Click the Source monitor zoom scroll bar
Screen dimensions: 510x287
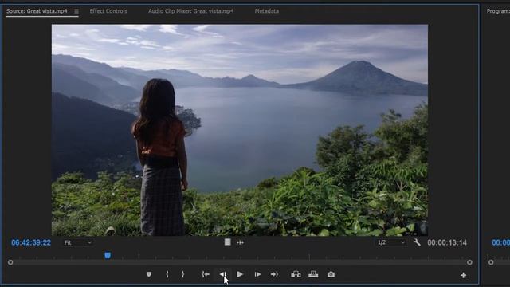pyautogui.click(x=240, y=262)
